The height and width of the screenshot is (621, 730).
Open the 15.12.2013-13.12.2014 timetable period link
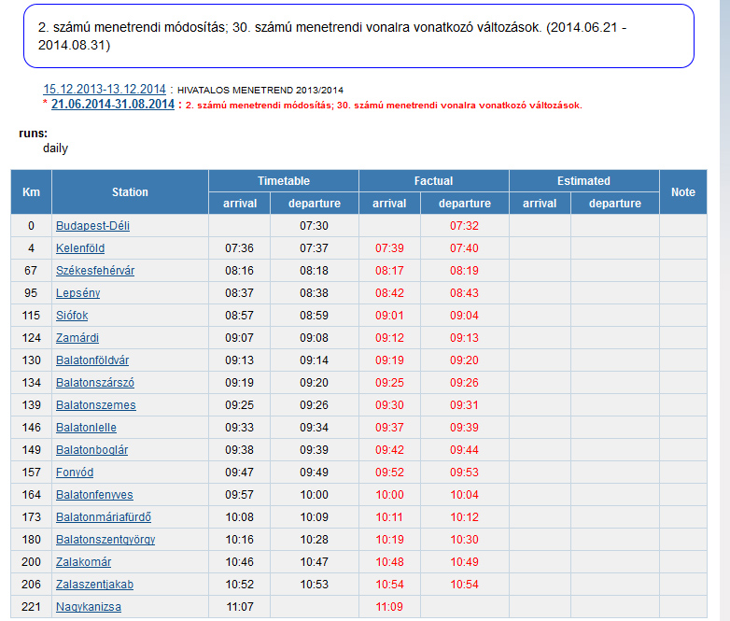tap(105, 89)
